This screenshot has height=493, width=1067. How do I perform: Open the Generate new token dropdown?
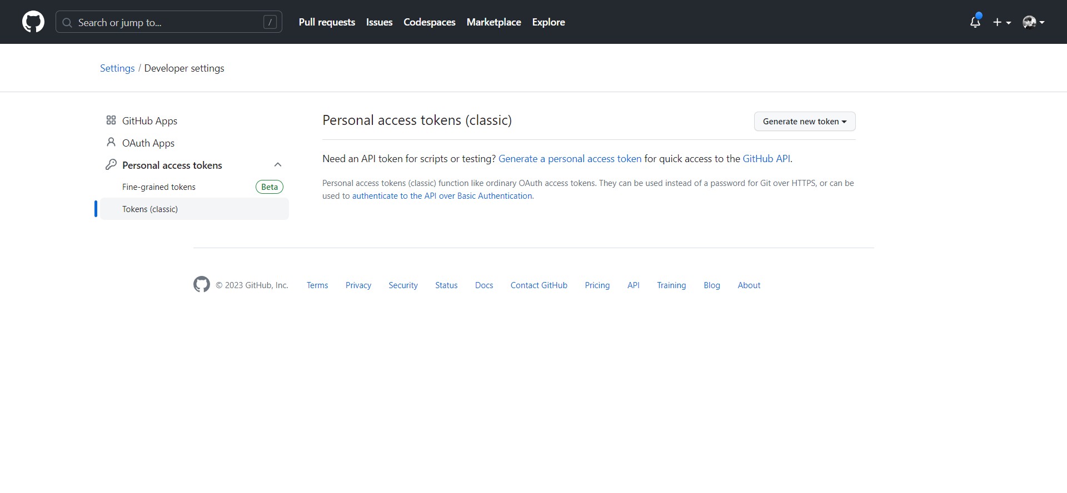click(x=805, y=122)
